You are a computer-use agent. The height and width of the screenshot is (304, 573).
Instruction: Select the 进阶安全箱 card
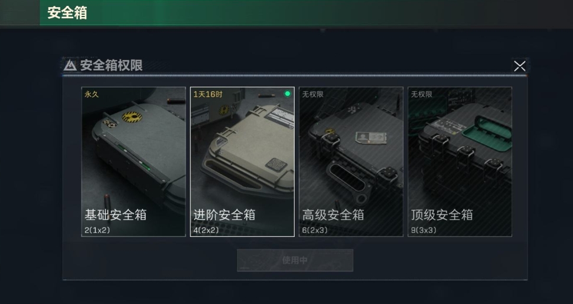click(242, 162)
